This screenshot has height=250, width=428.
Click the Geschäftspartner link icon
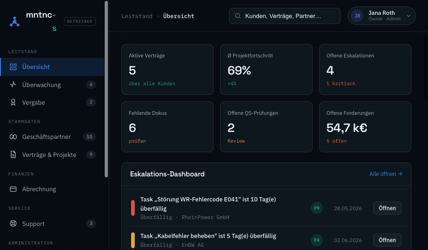tap(13, 137)
